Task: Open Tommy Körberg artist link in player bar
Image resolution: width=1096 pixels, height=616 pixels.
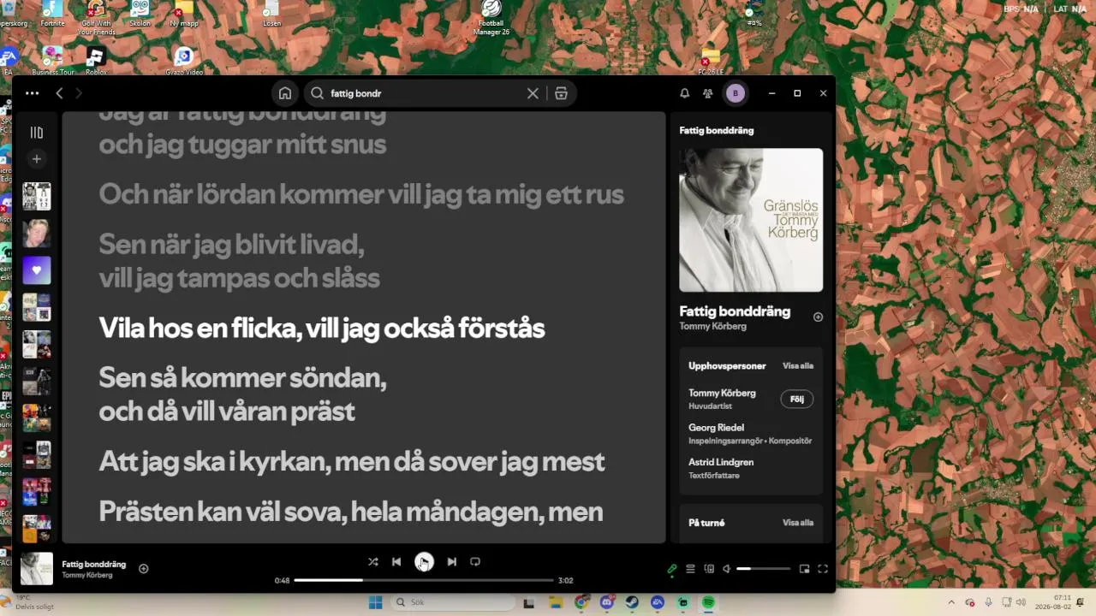Action: pyautogui.click(x=86, y=575)
